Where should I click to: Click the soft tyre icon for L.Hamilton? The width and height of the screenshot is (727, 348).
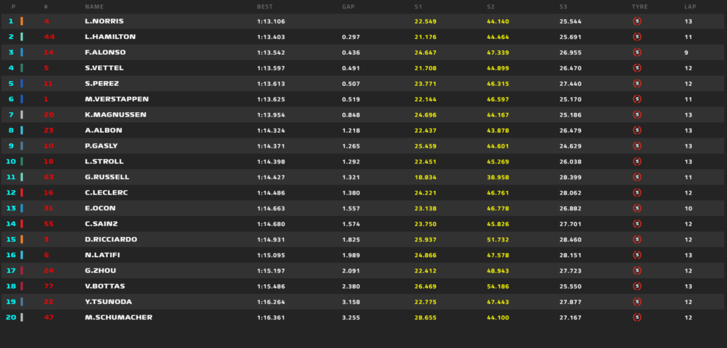637,37
